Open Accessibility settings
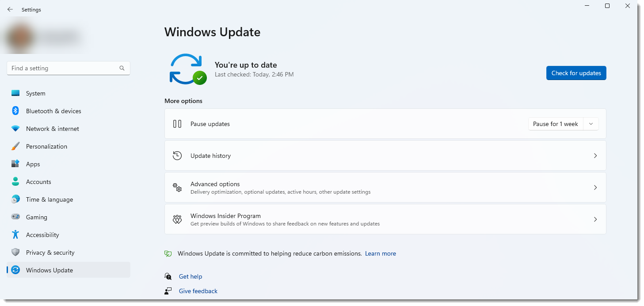 [x=69, y=235]
